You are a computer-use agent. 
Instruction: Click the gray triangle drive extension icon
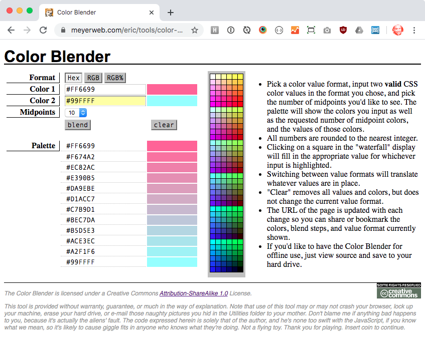tap(359, 30)
